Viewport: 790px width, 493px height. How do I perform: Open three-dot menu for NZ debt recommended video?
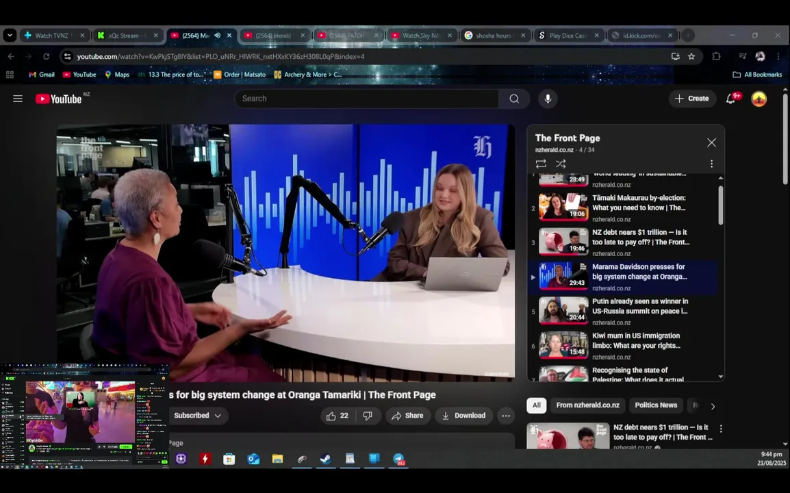click(721, 429)
